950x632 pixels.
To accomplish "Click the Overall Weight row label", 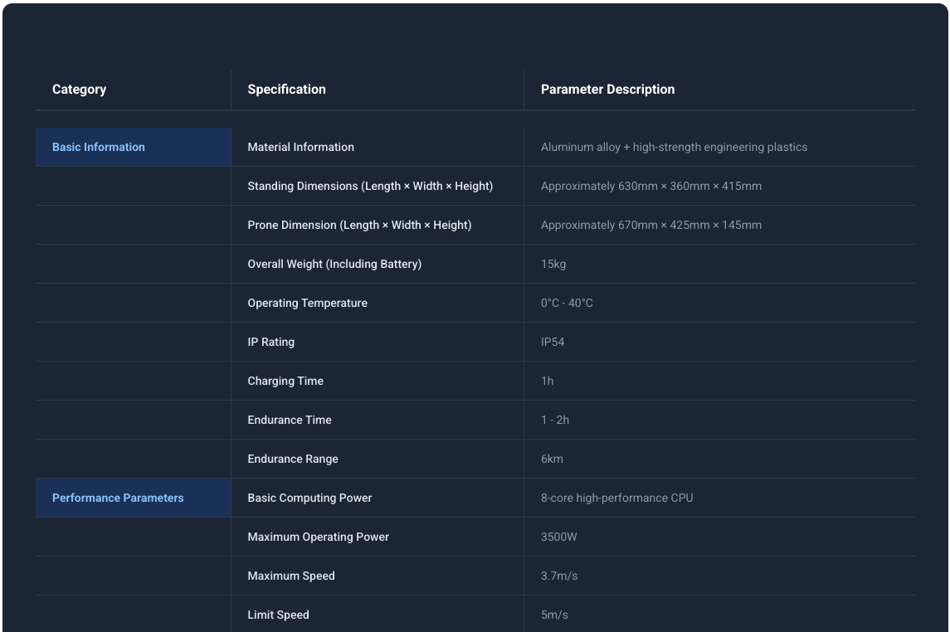I will point(334,264).
